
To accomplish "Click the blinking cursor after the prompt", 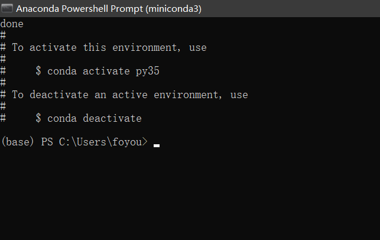I will point(157,144).
